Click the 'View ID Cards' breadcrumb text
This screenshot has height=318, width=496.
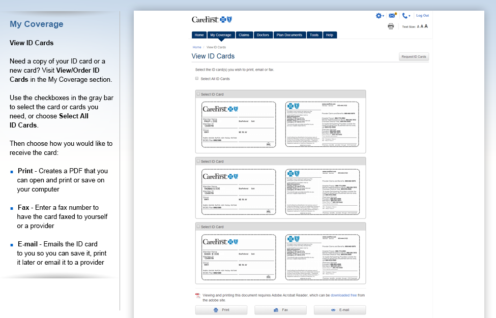(x=216, y=47)
